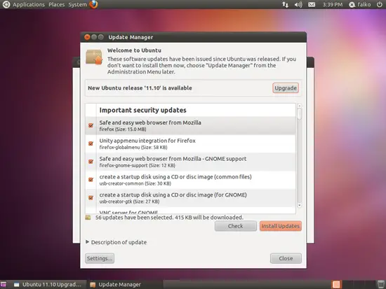Uncheck the firefox-gnome-support update checkbox

coord(91,162)
